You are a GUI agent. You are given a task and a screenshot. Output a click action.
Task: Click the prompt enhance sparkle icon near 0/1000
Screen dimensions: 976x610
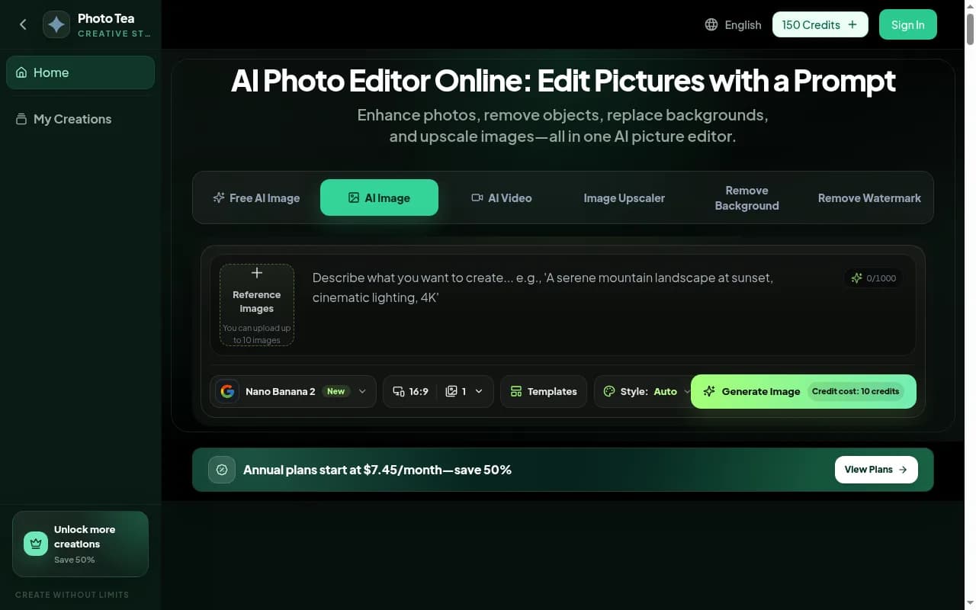(x=857, y=278)
